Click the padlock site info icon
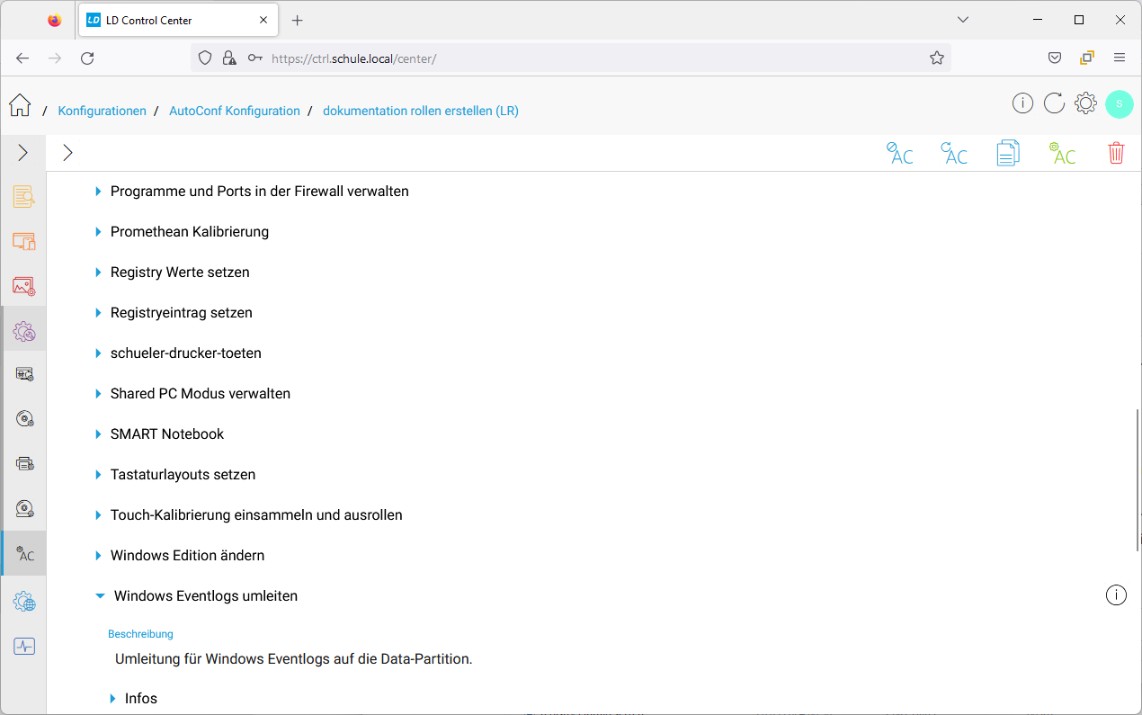The width and height of the screenshot is (1142, 715). (x=229, y=58)
